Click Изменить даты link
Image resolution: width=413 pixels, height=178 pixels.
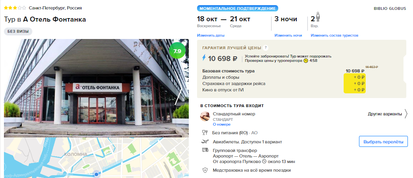click(211, 35)
